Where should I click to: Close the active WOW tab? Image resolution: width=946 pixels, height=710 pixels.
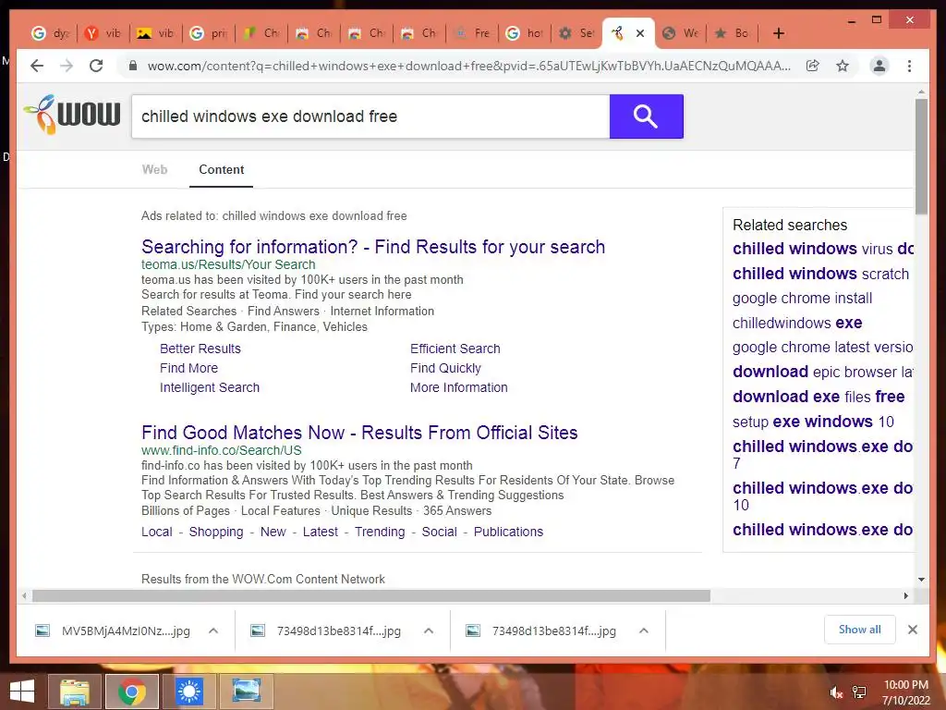tap(641, 33)
